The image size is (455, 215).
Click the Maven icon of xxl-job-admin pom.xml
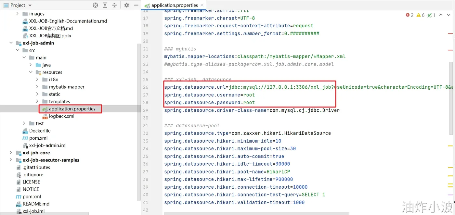(x=25, y=138)
